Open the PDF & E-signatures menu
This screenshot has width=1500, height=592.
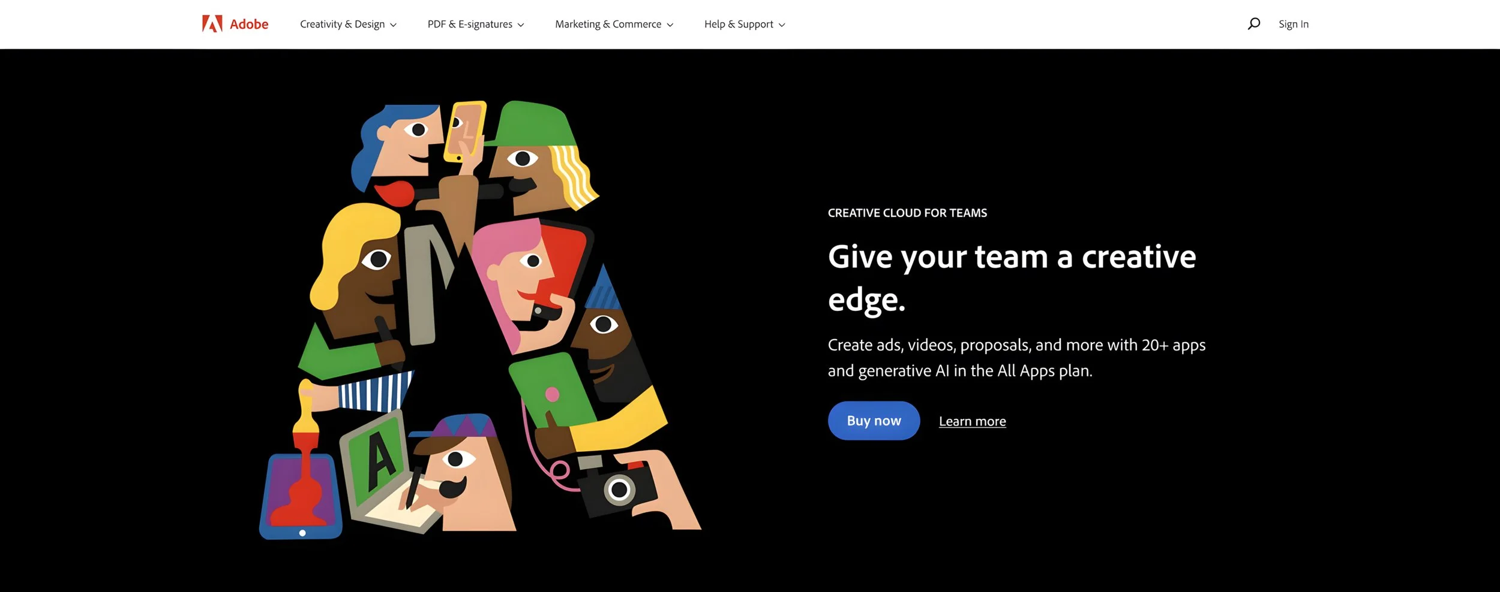click(x=476, y=24)
